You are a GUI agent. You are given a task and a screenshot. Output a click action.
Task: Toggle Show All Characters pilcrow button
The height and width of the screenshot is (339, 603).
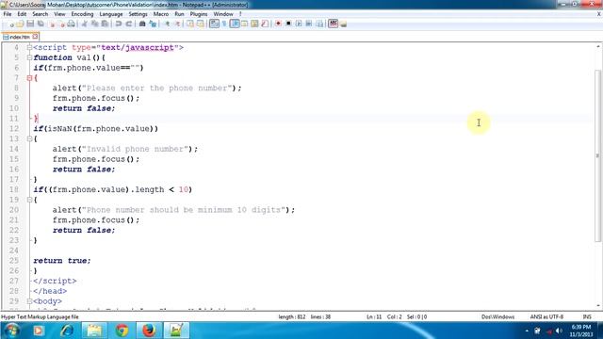pos(224,24)
